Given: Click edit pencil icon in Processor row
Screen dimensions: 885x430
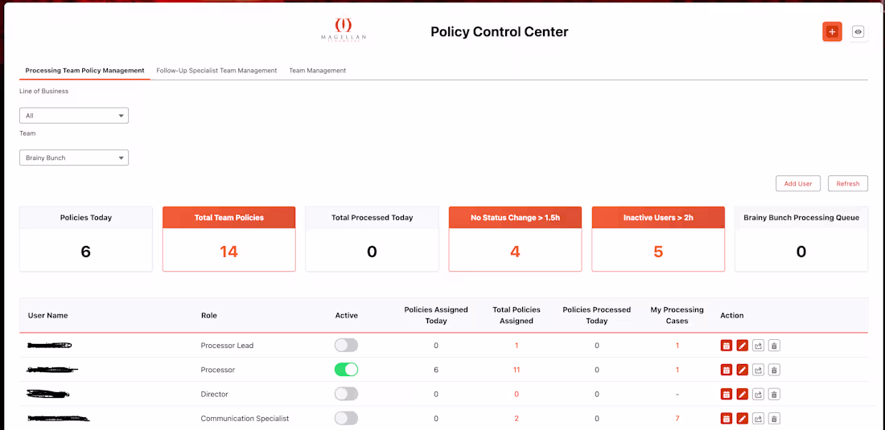Looking at the screenshot, I should 743,370.
